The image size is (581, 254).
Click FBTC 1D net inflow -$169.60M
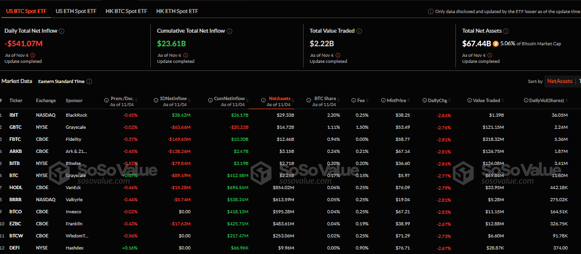click(179, 139)
